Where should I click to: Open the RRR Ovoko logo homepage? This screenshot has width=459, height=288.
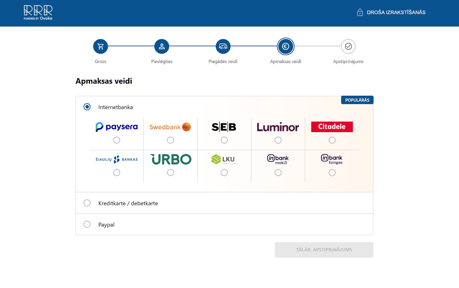point(38,13)
